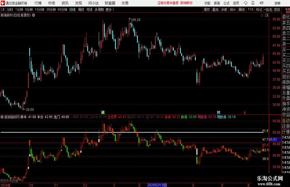Select the 2025/02/13/四 date marker
Viewport: 290px width, 187px height.
(x=157, y=185)
